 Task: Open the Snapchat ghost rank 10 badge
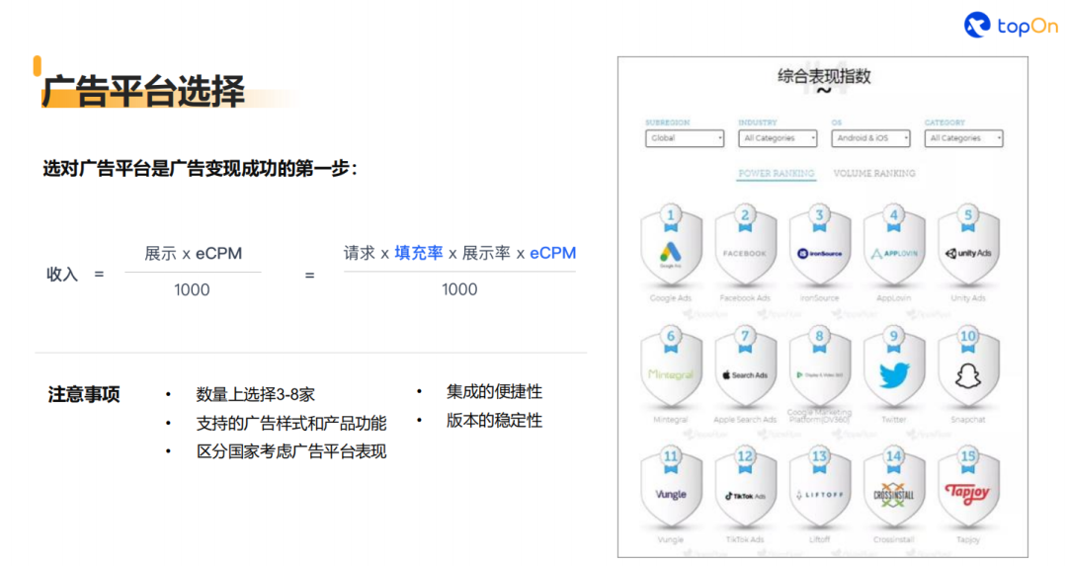tap(968, 367)
